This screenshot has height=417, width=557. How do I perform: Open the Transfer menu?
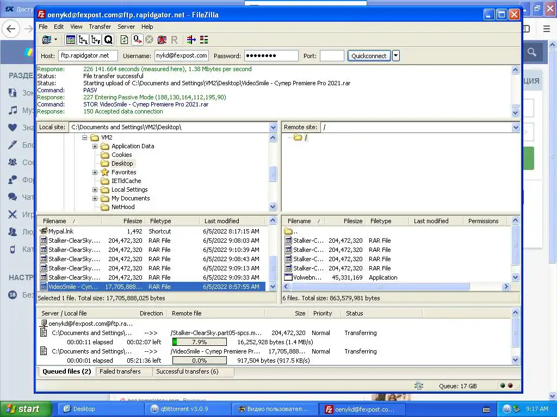point(100,27)
